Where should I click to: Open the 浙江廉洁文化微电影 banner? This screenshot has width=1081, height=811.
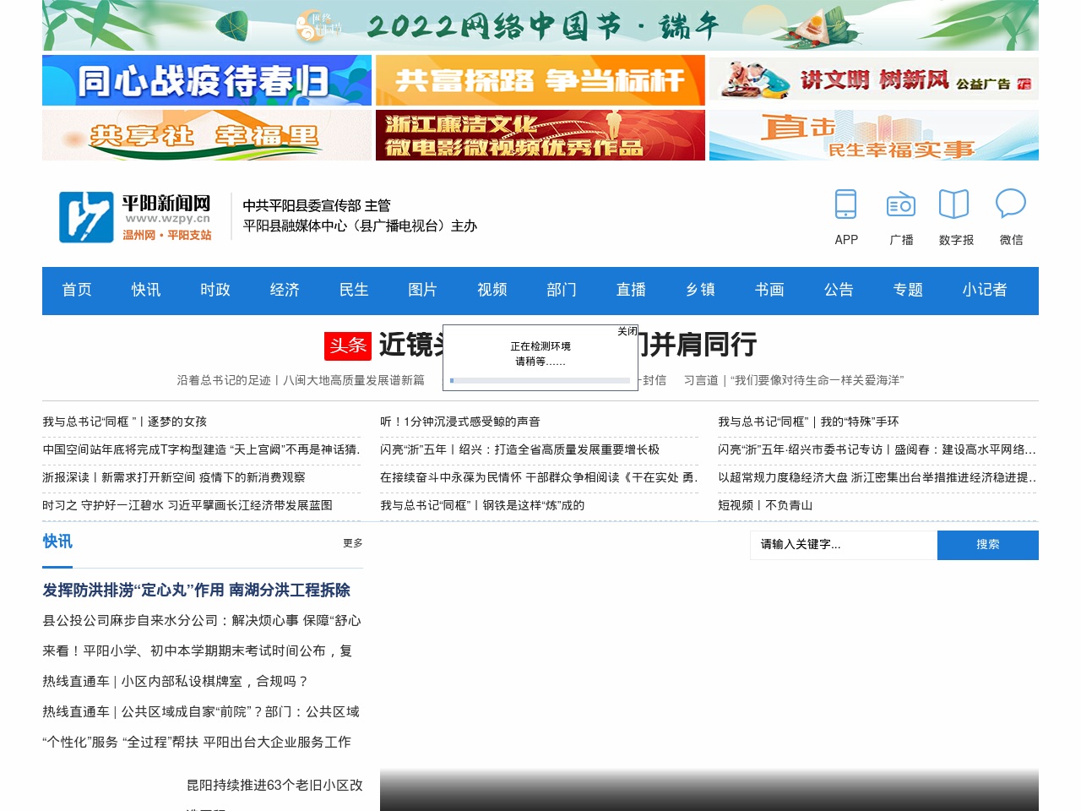(x=540, y=135)
